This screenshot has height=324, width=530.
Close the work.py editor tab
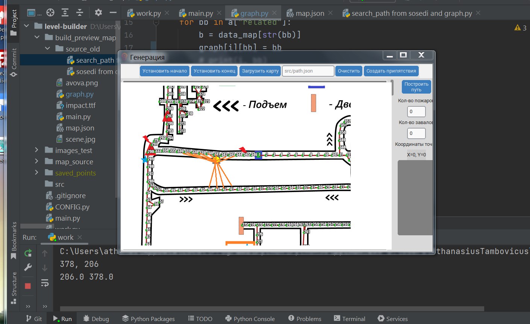(x=167, y=13)
